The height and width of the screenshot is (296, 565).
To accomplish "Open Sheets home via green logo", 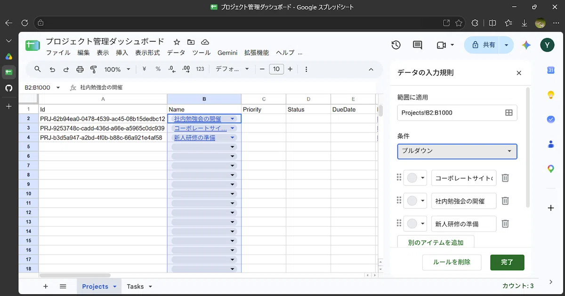I will click(x=32, y=46).
